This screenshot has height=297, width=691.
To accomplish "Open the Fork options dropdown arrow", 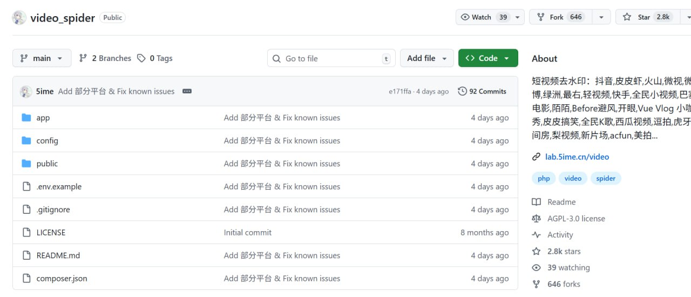I will coord(601,17).
